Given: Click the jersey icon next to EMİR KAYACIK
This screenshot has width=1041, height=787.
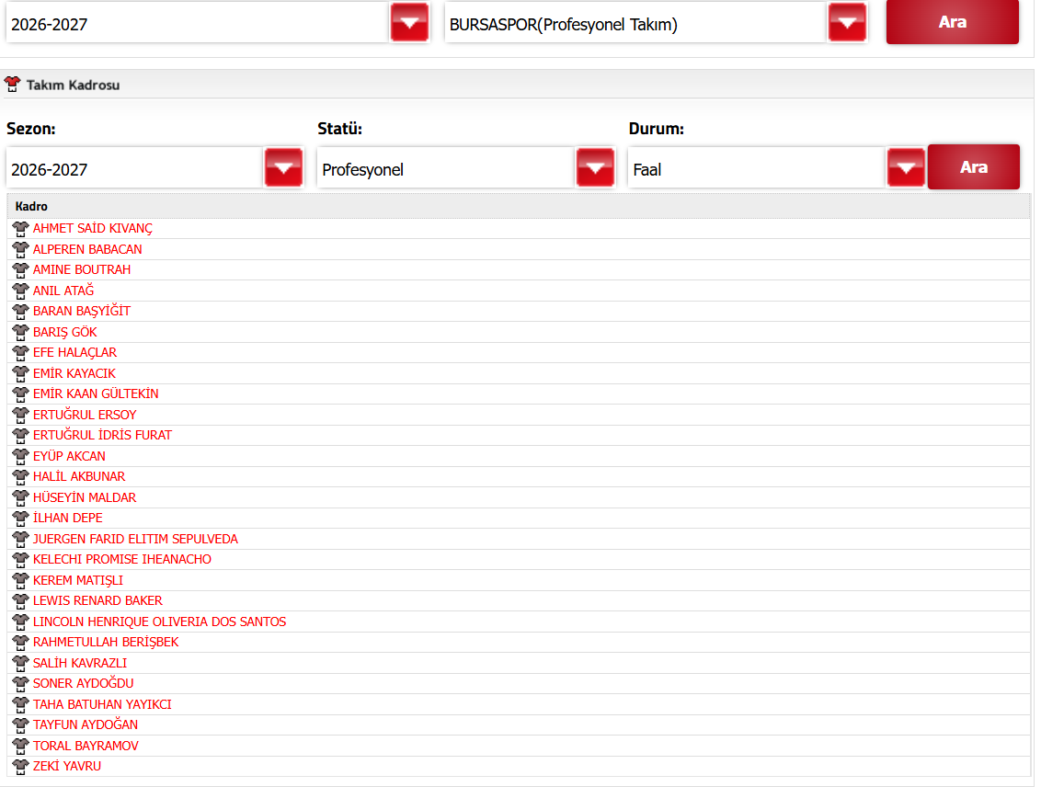Looking at the screenshot, I should pyautogui.click(x=20, y=373).
